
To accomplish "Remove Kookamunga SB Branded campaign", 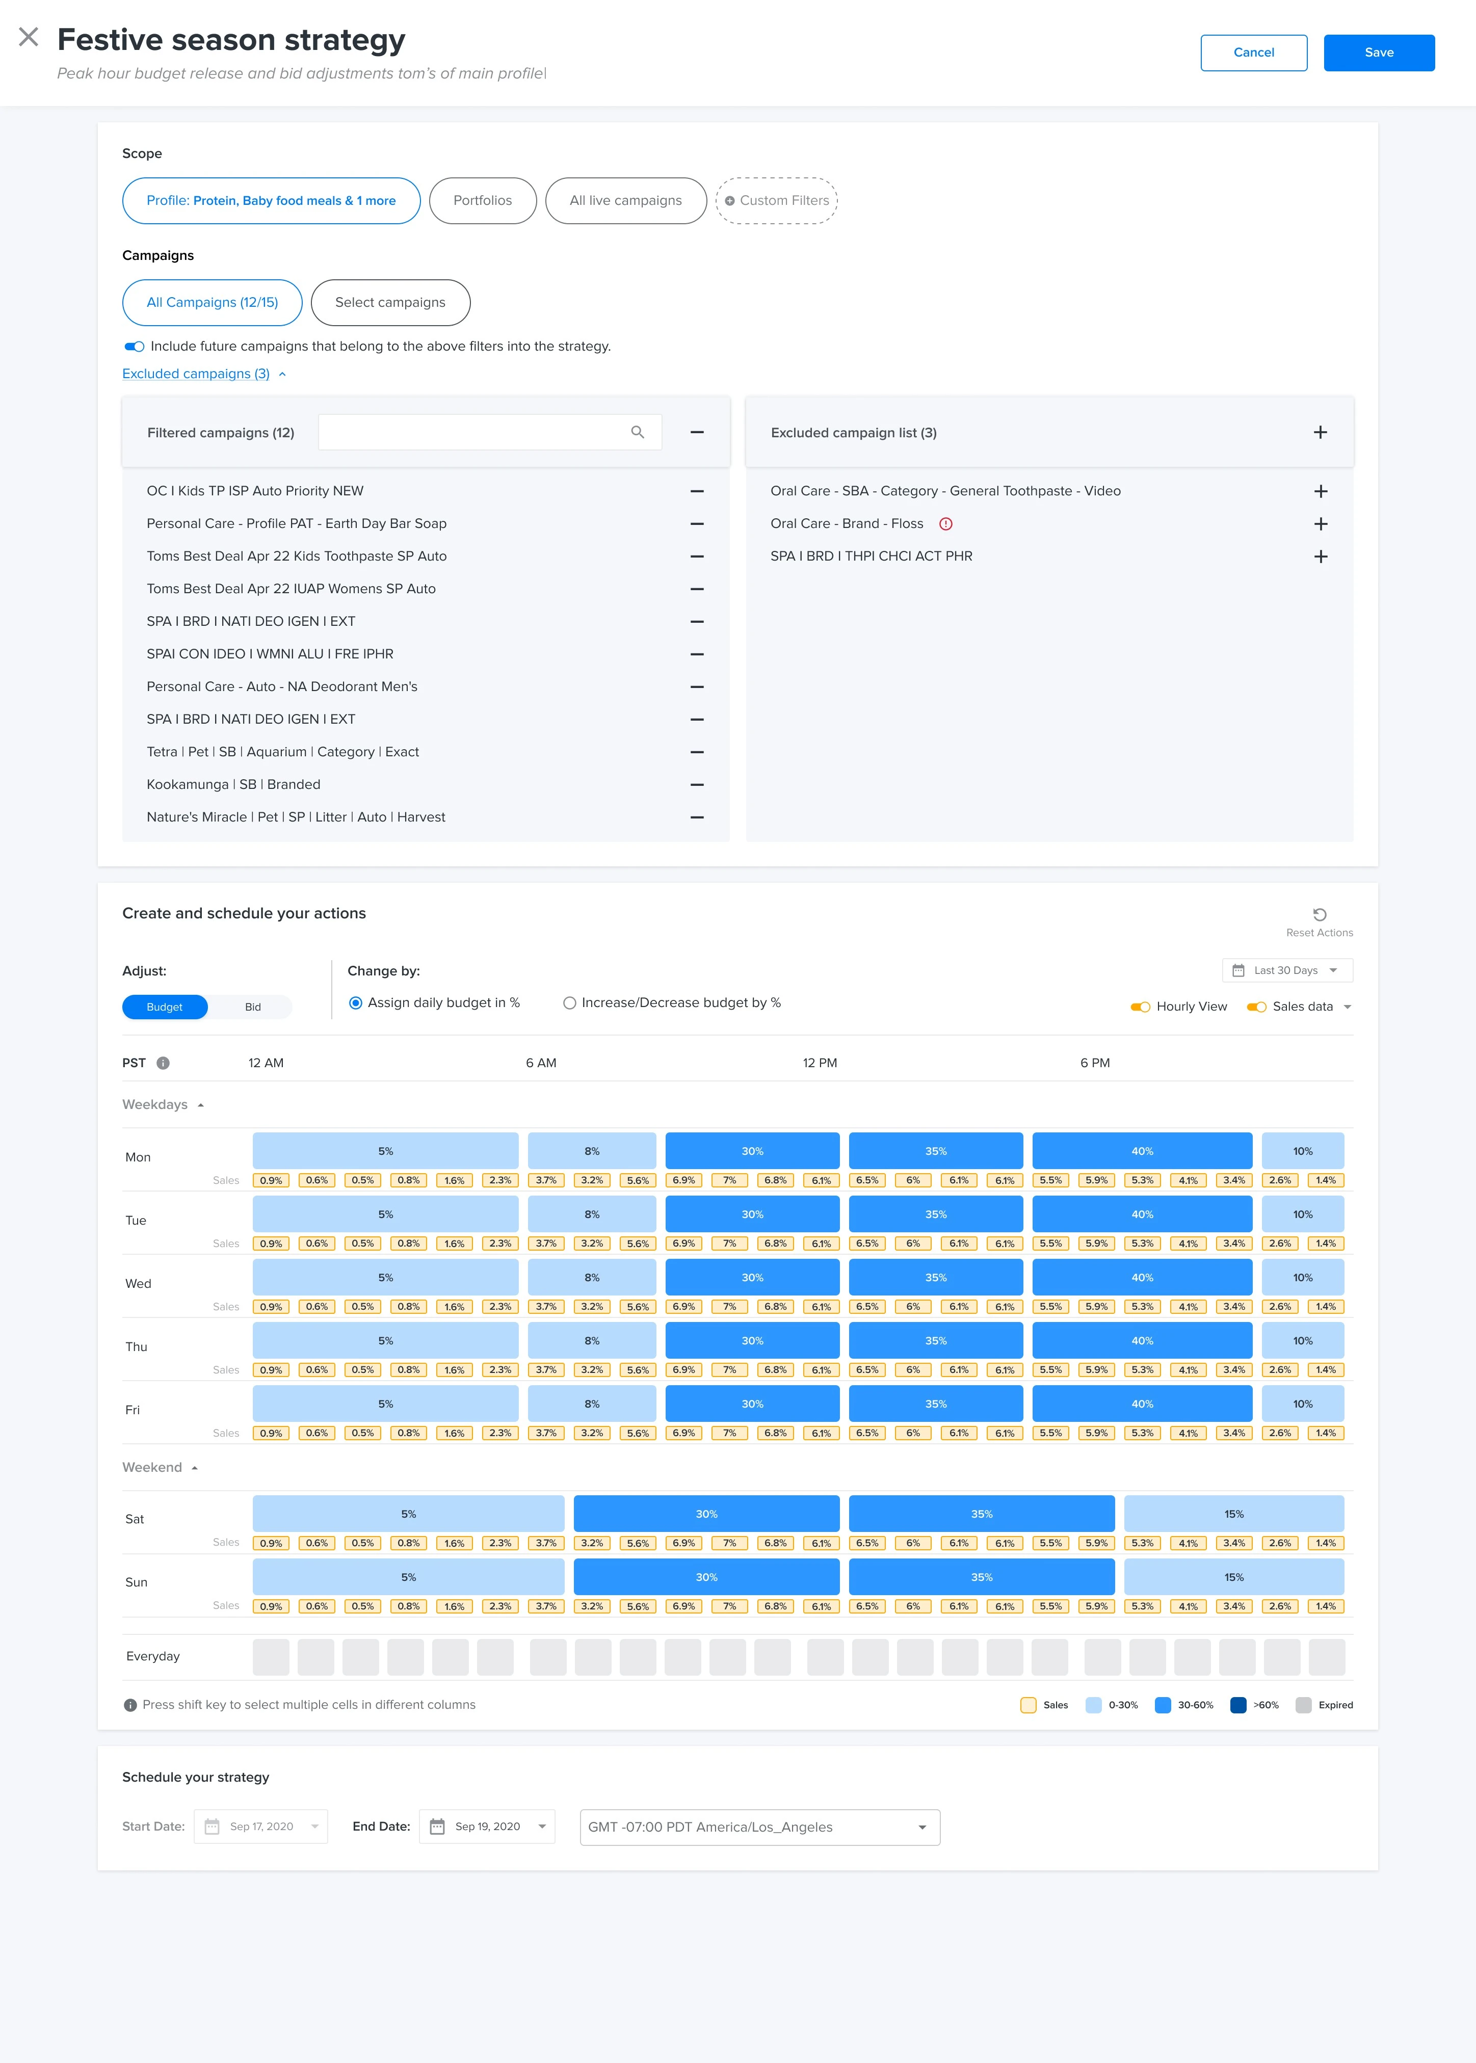I will click(697, 784).
